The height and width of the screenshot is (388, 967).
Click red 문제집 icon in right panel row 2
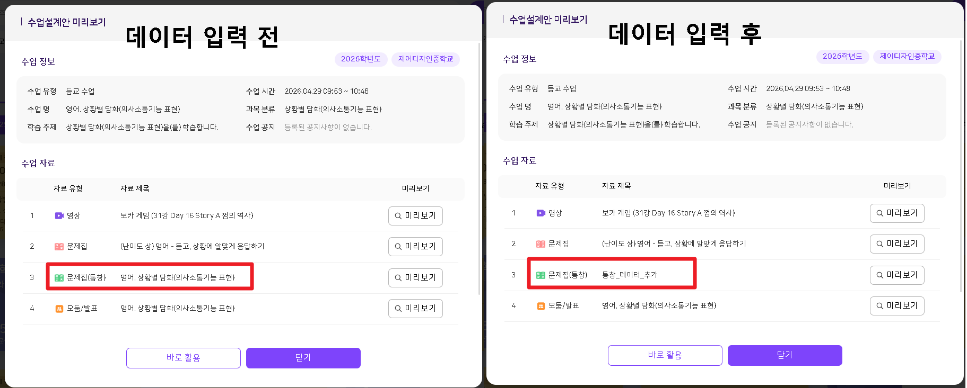coord(541,243)
